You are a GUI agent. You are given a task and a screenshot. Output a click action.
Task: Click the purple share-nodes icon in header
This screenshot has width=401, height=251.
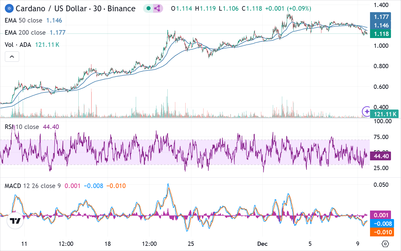click(x=157, y=9)
